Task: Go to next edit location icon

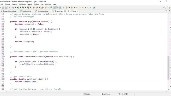Action: (80, 7)
